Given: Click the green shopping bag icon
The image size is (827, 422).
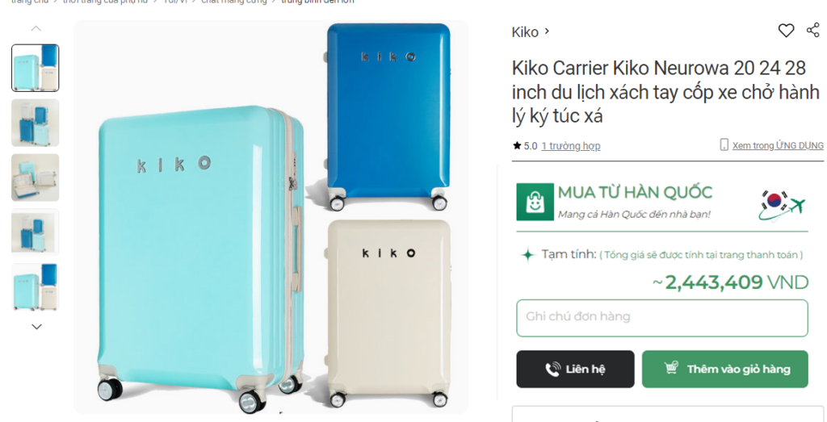Looking at the screenshot, I should coord(535,202).
